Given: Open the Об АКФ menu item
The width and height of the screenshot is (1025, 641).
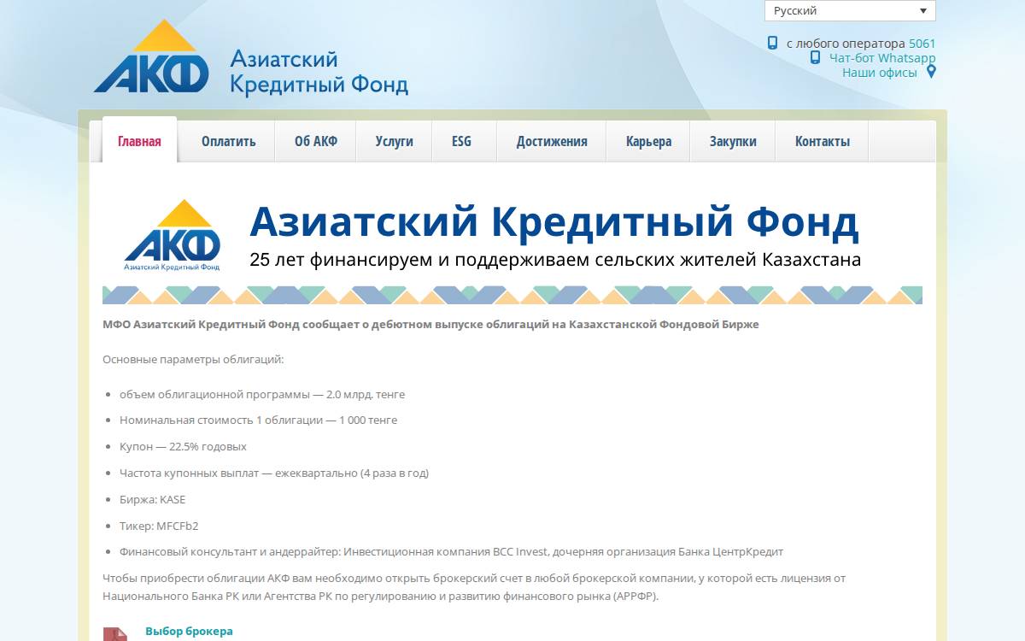Looking at the screenshot, I should click(x=316, y=141).
